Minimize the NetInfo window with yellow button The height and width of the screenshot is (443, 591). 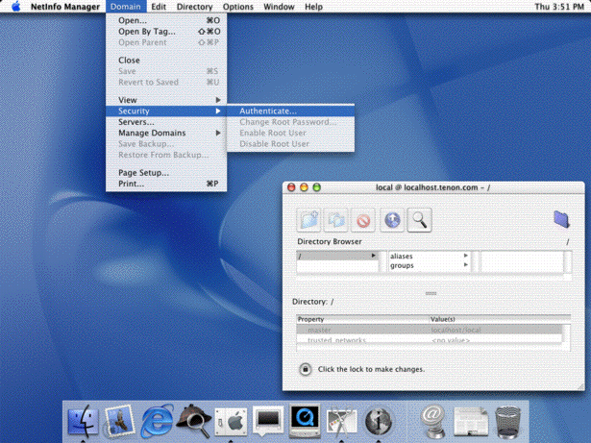coord(304,187)
